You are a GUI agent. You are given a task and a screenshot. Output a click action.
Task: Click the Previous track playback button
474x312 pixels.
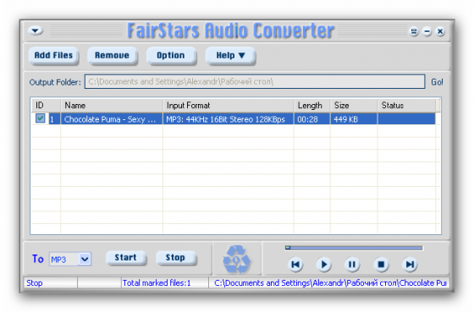pos(295,265)
